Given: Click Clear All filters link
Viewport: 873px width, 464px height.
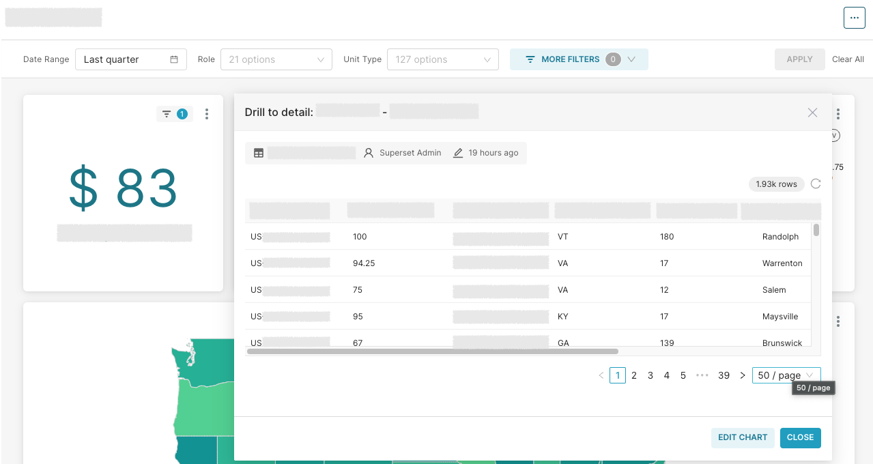Looking at the screenshot, I should pyautogui.click(x=848, y=59).
